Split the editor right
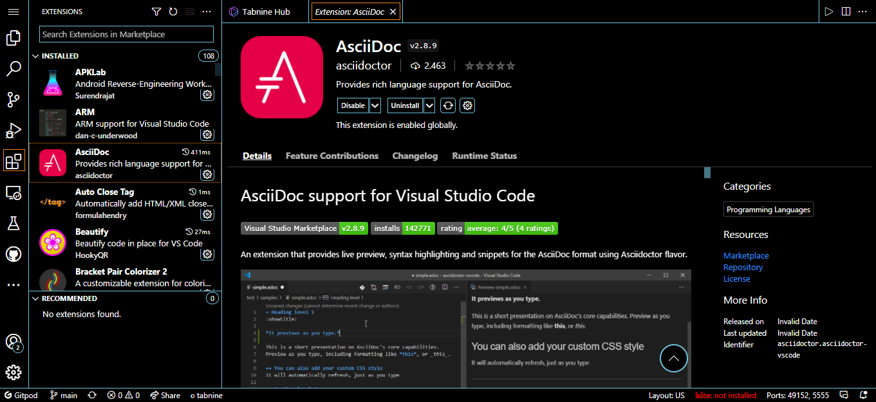The image size is (876, 402). coord(846,12)
